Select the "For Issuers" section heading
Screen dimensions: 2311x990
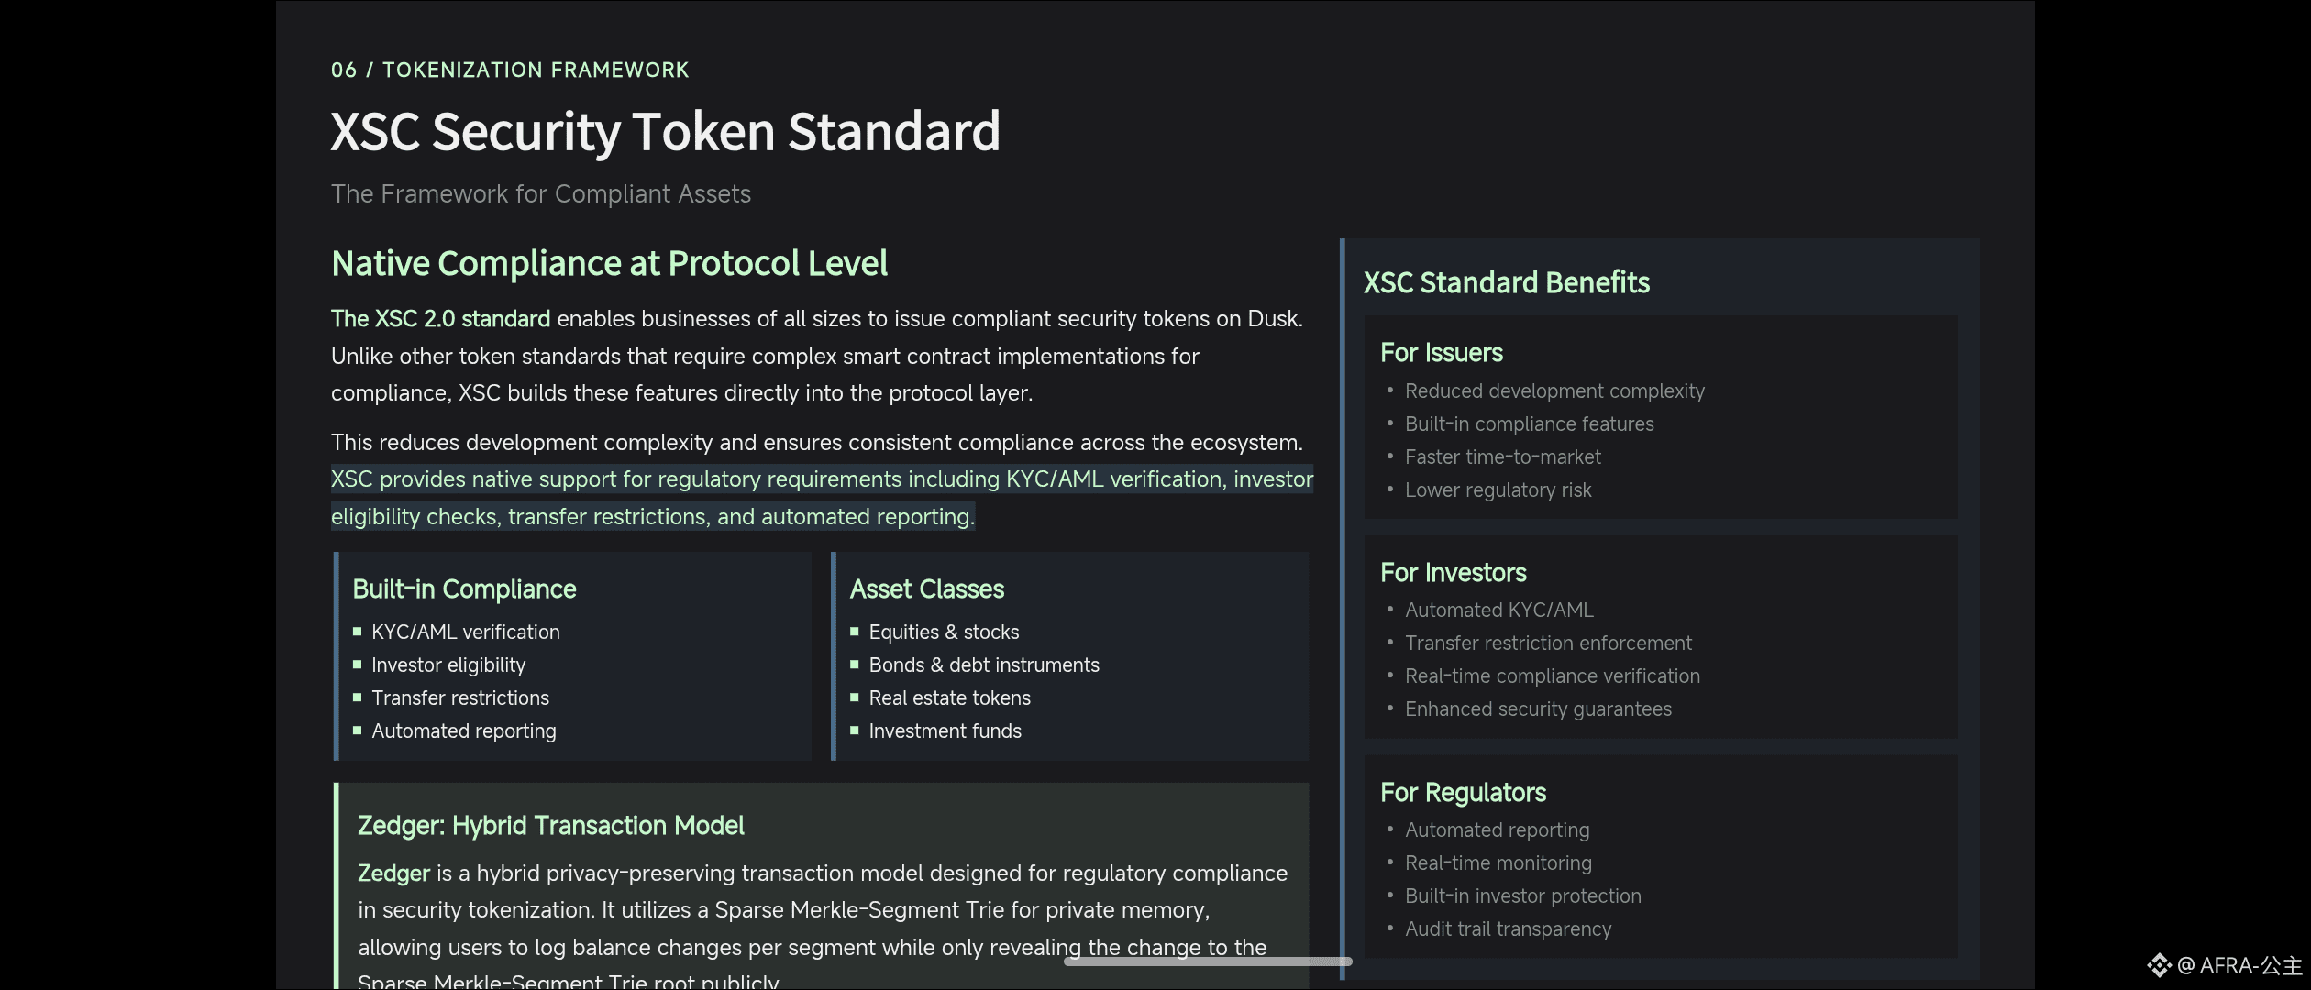coord(1441,353)
